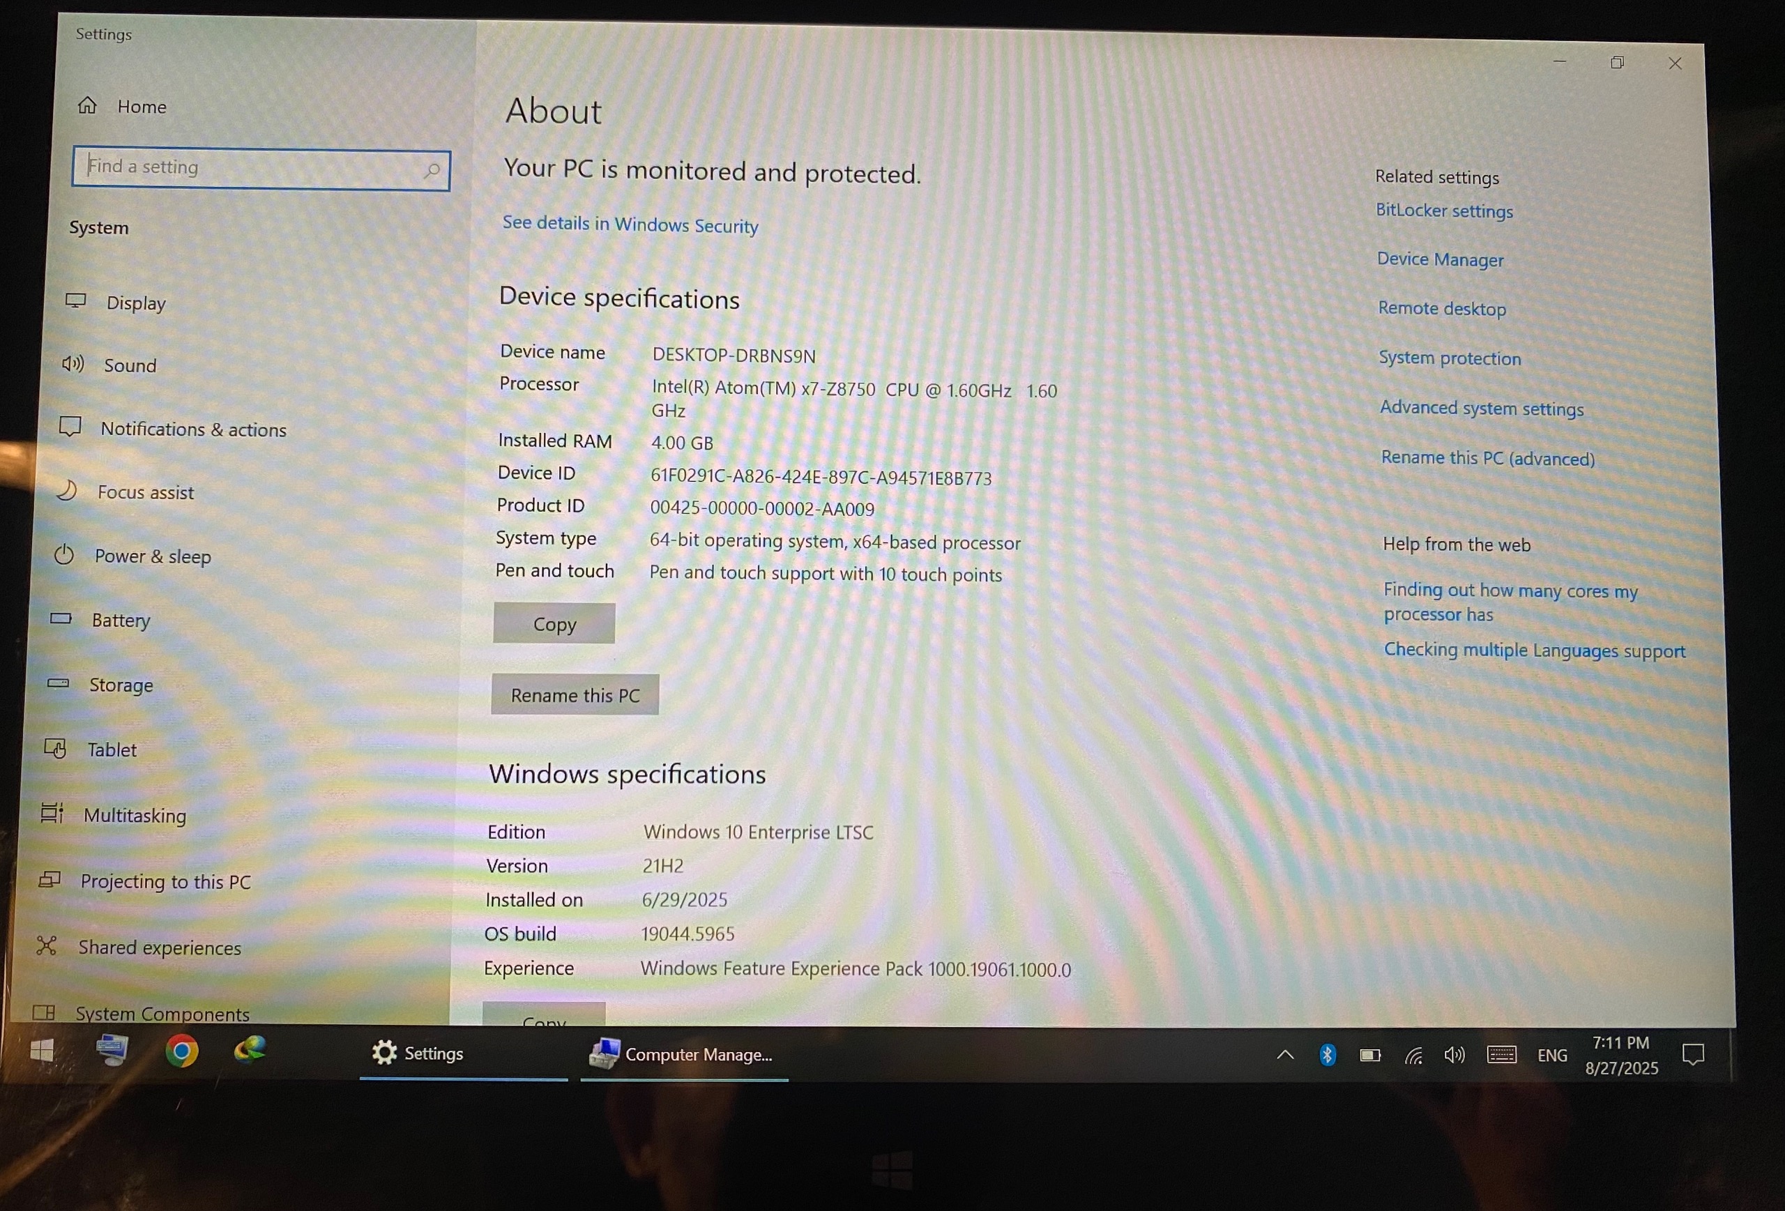
Task: Open the Windows Start menu
Action: (x=43, y=1051)
